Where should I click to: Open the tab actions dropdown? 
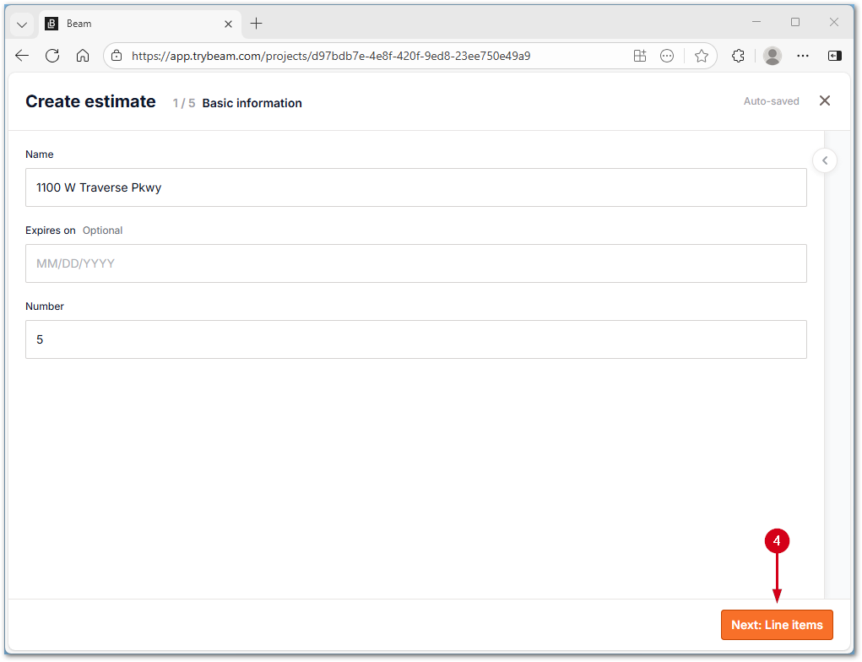point(20,23)
